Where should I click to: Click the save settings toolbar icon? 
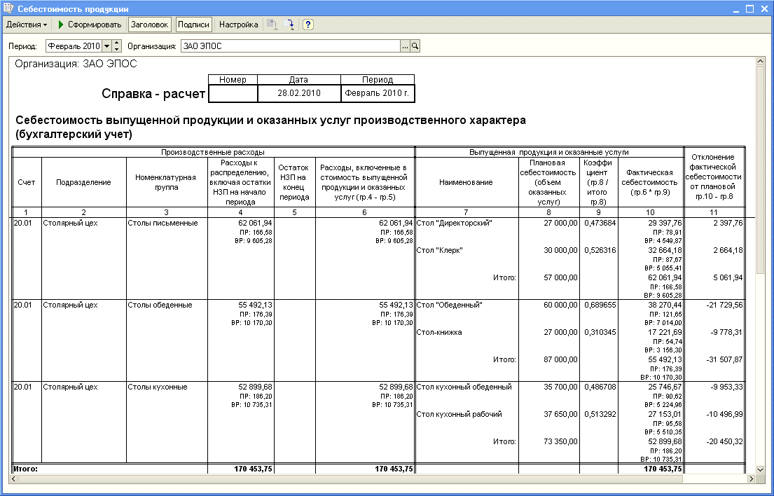pyautogui.click(x=289, y=25)
